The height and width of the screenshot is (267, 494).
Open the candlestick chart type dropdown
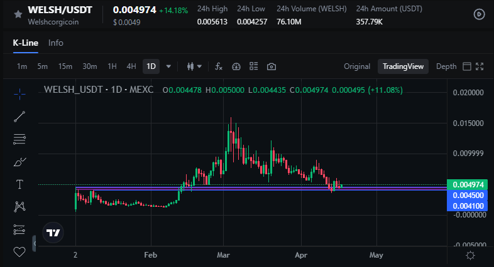coord(194,66)
